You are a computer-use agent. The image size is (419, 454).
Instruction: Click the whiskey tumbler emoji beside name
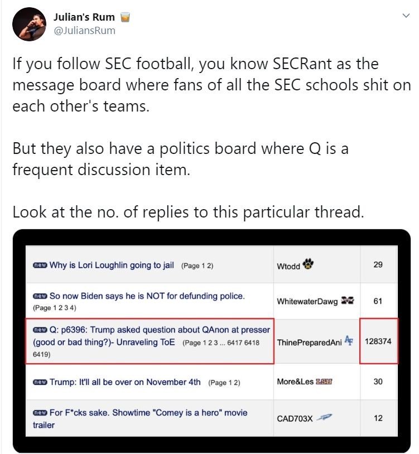click(125, 18)
